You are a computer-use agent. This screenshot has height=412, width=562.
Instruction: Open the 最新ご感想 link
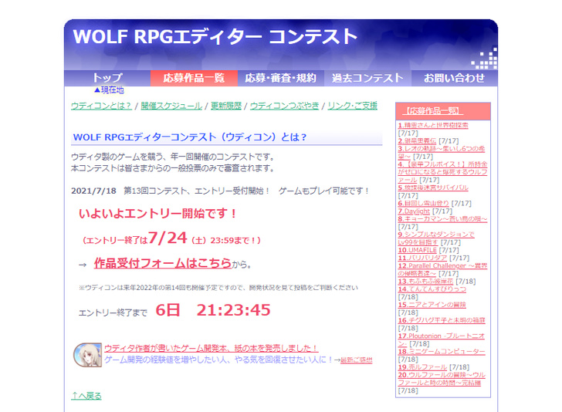357,360
